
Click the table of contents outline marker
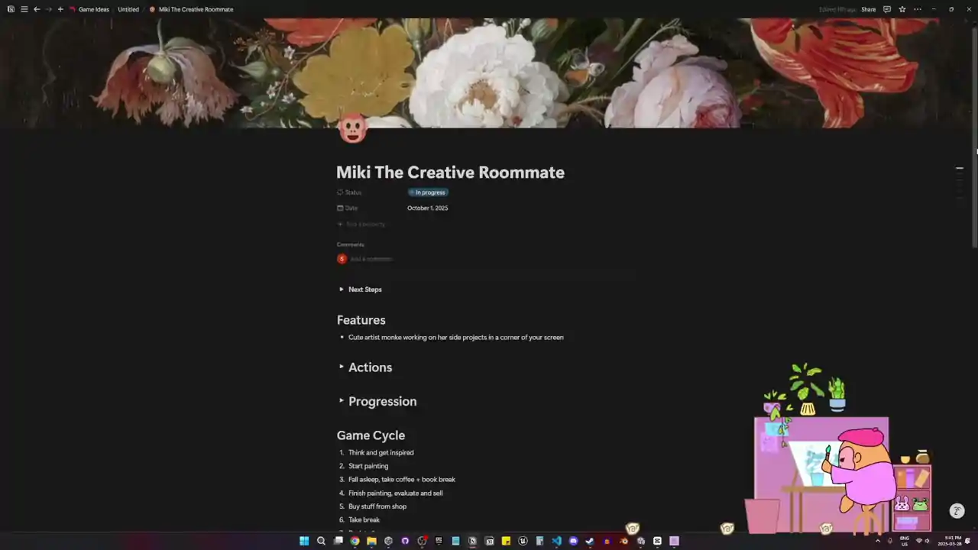point(960,168)
